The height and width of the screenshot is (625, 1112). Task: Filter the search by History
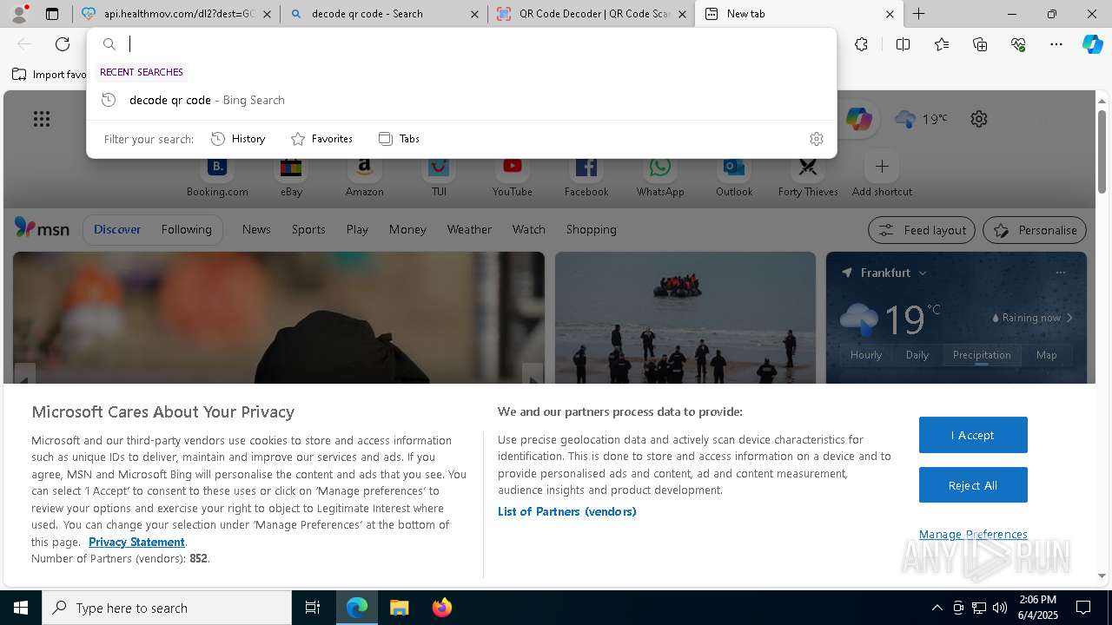238,139
